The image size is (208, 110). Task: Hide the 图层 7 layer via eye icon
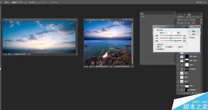178,73
